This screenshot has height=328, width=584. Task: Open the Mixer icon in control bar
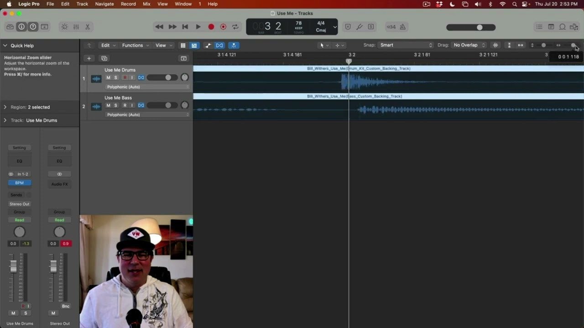click(x=76, y=27)
